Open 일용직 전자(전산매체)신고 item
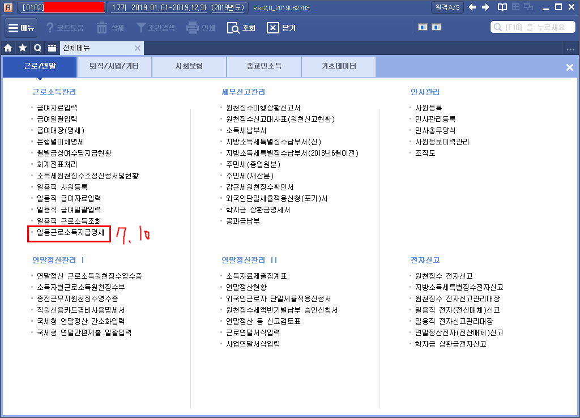Screen dimensions: 580x418 tap(458, 310)
